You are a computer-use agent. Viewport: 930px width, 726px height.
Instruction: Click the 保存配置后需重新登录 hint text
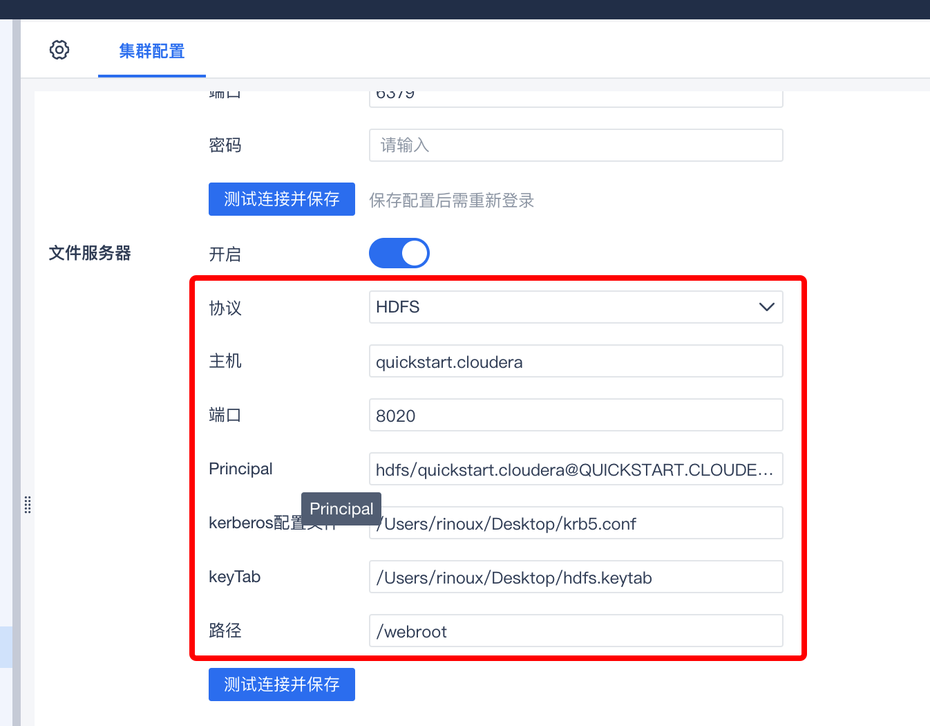[x=452, y=201]
